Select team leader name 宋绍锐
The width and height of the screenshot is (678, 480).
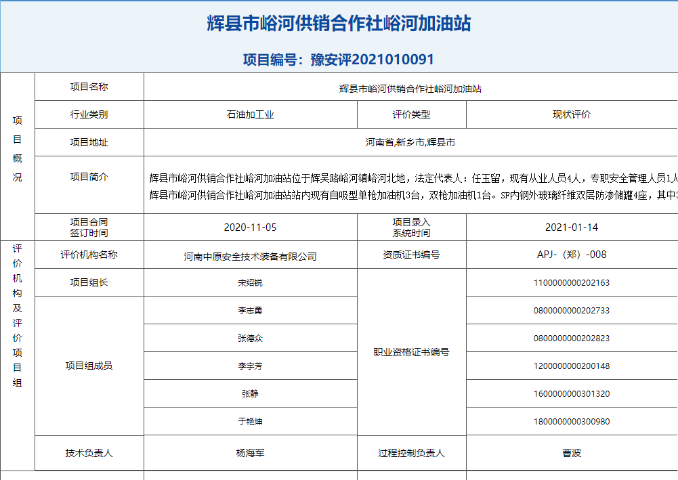[x=251, y=283]
